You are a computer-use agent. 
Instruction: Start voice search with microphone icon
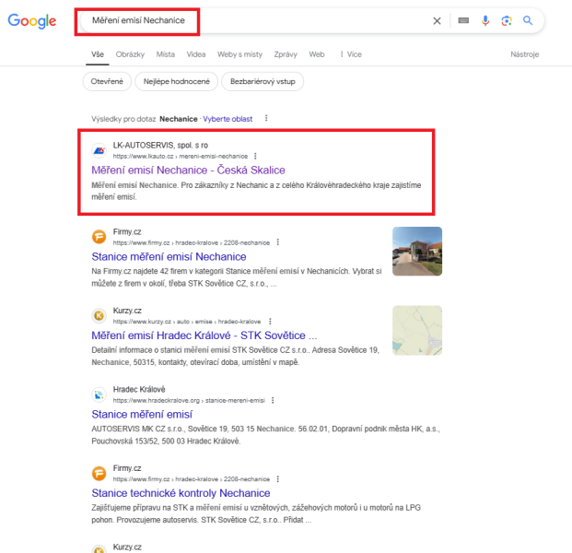pyautogui.click(x=485, y=21)
